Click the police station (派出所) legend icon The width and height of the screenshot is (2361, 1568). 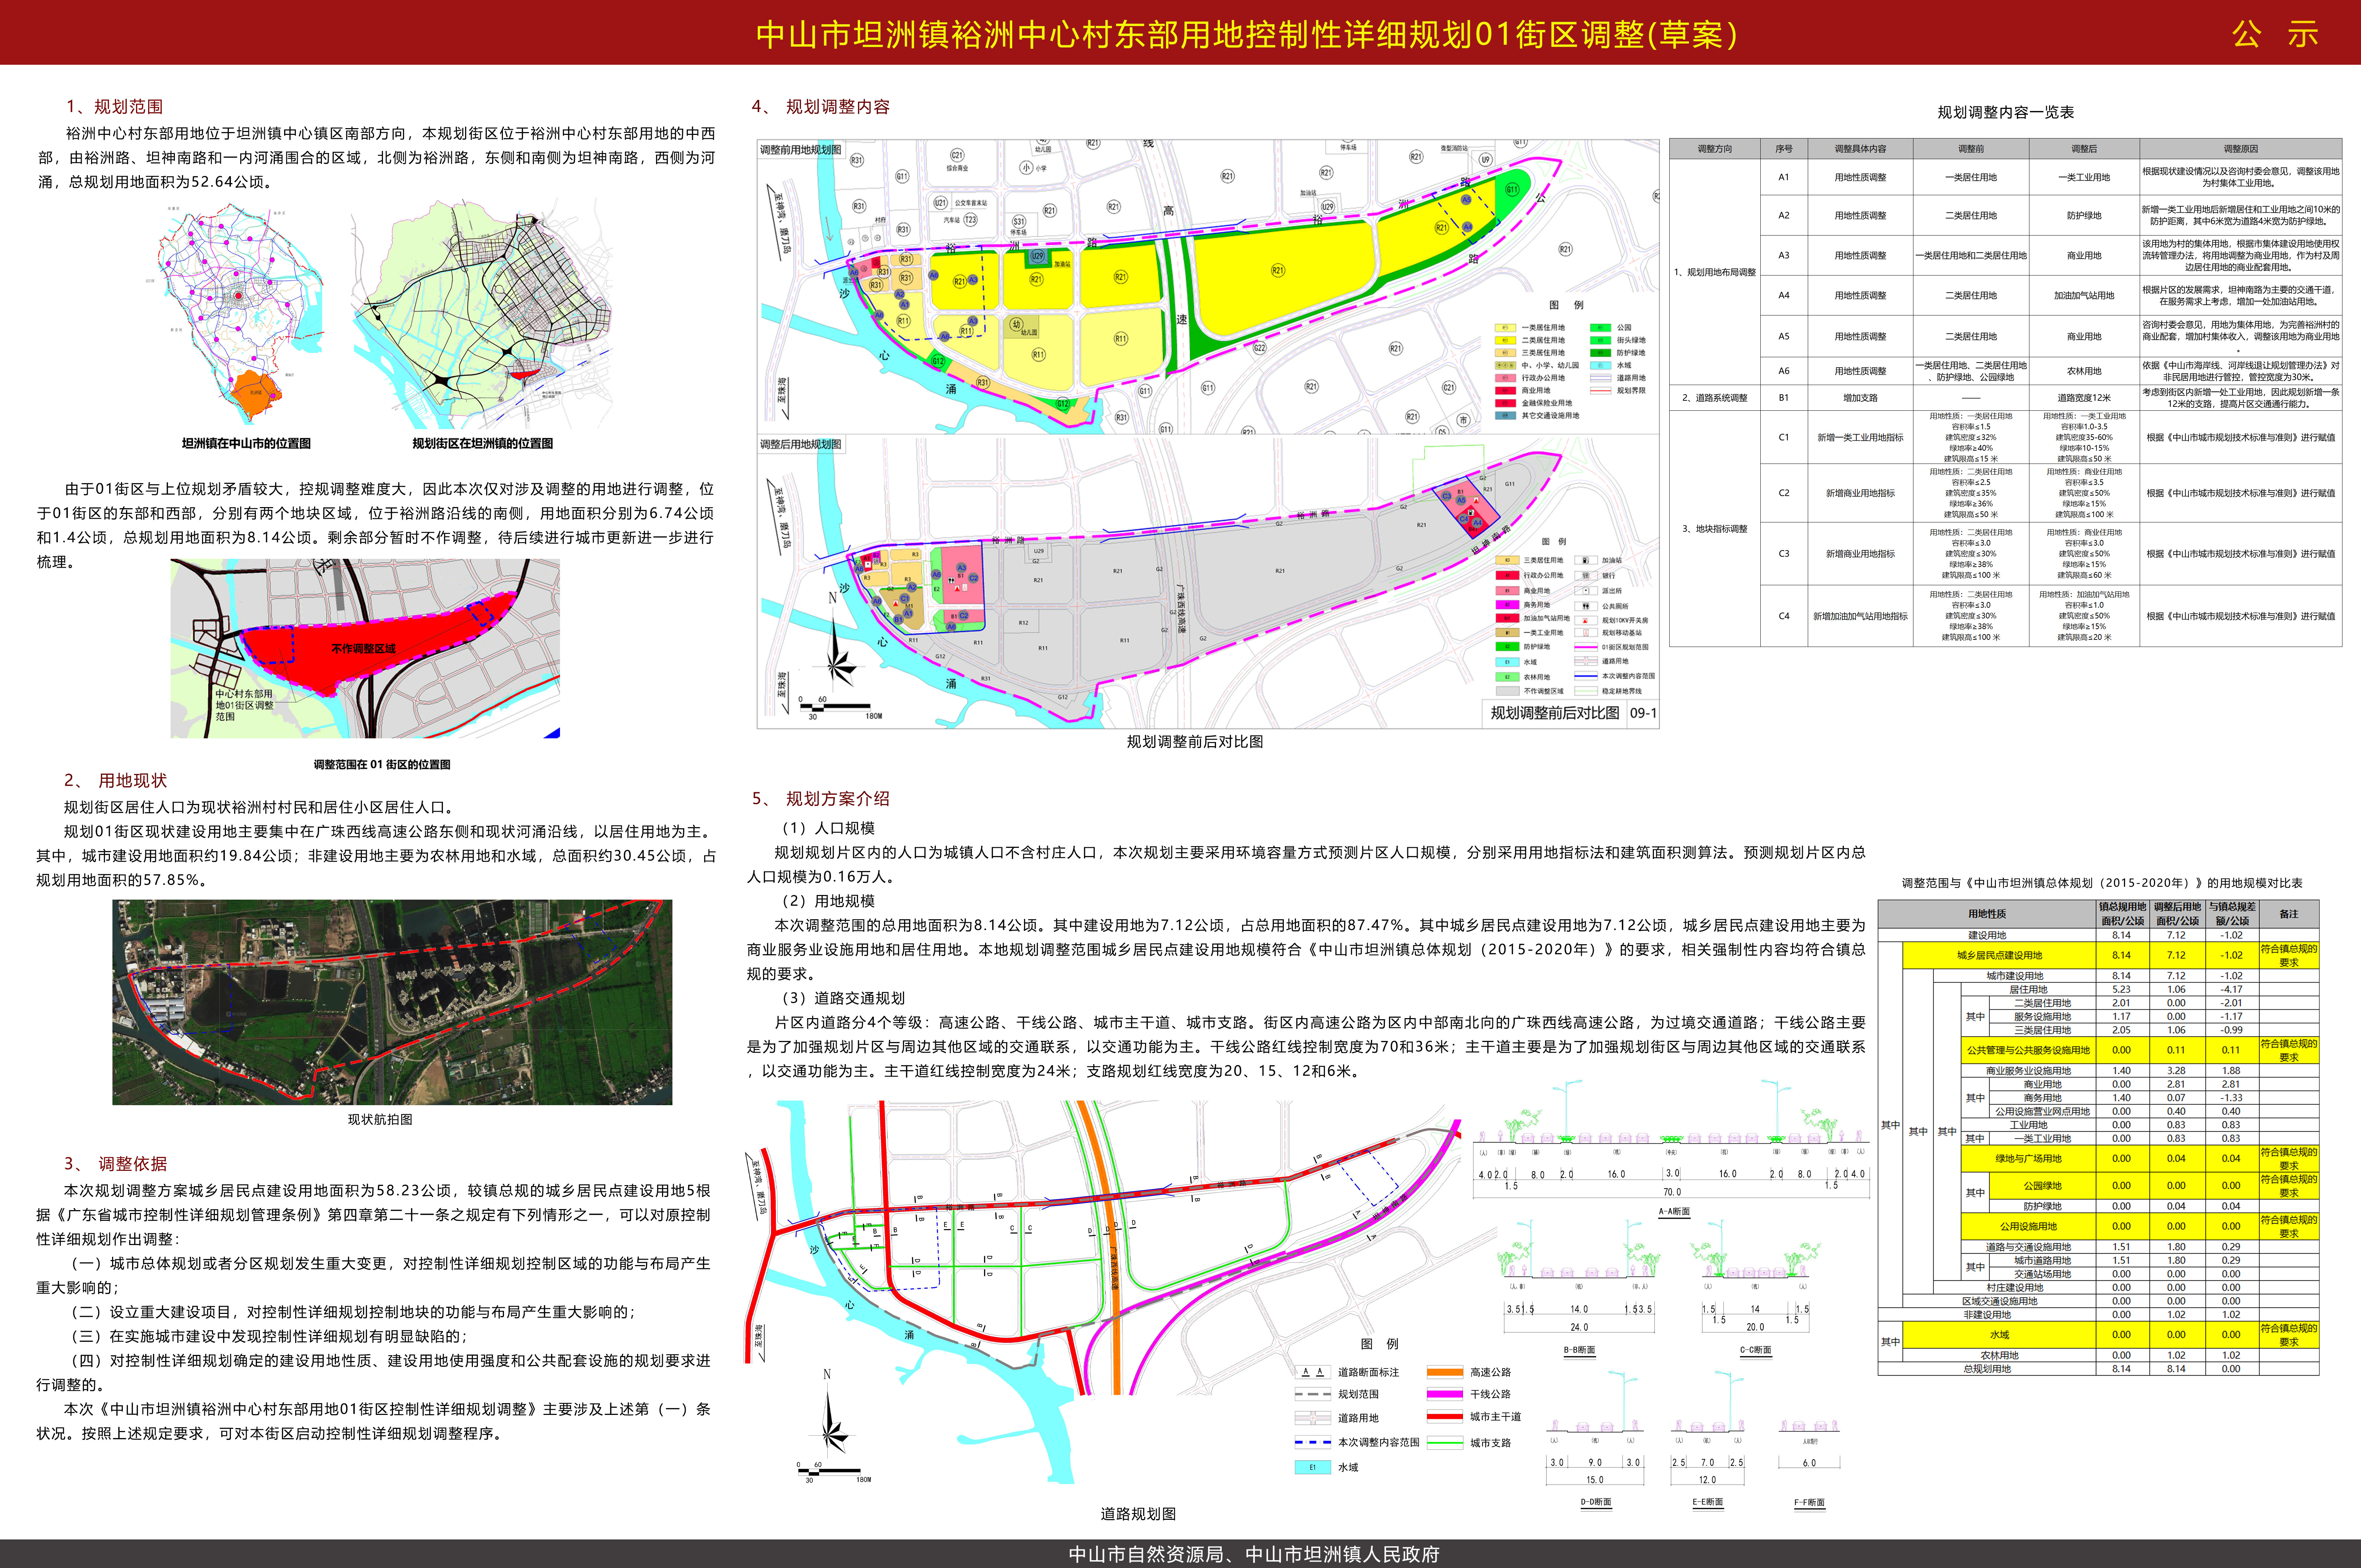[x=1586, y=591]
